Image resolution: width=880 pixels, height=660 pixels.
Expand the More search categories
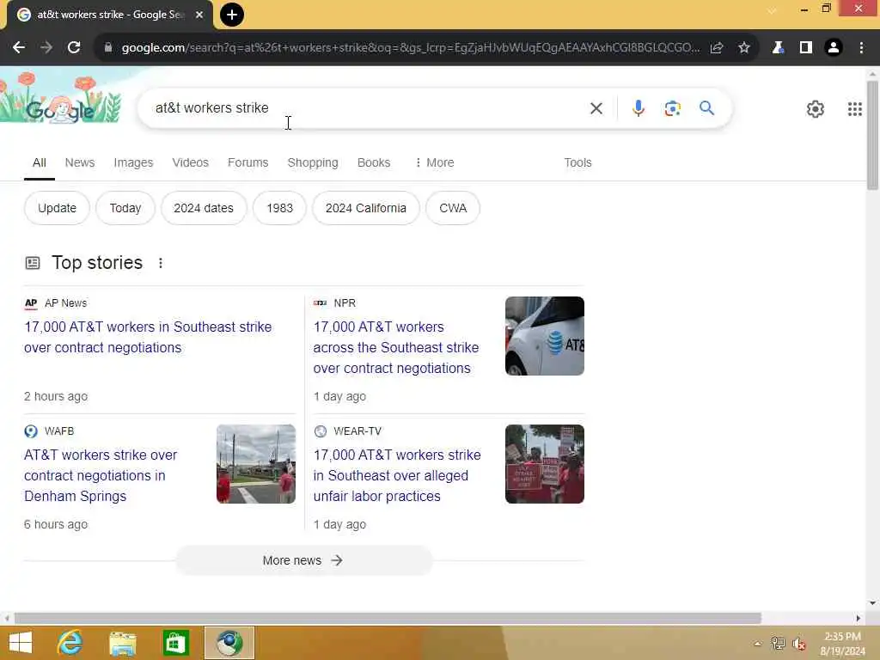click(x=434, y=162)
